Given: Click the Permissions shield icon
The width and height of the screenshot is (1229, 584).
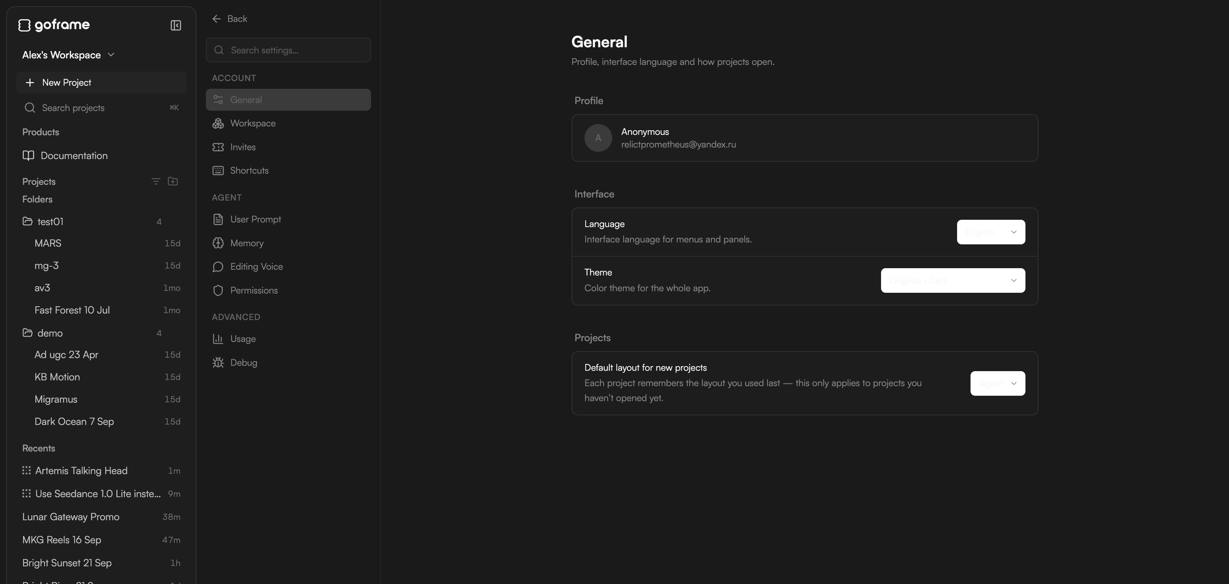Looking at the screenshot, I should point(218,290).
